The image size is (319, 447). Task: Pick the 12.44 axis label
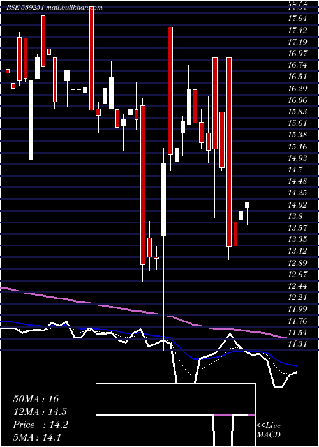(x=297, y=286)
